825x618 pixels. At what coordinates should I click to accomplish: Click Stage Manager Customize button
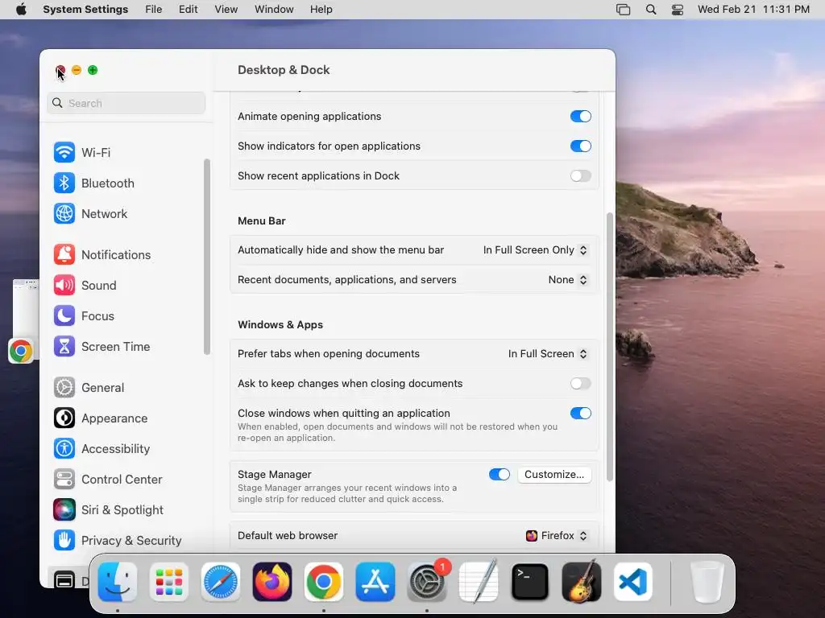(x=554, y=475)
